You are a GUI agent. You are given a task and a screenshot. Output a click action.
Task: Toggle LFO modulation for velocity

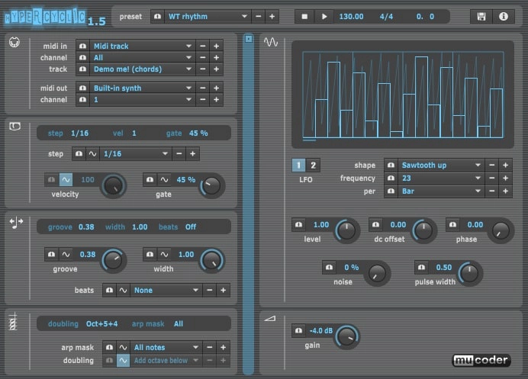66,180
